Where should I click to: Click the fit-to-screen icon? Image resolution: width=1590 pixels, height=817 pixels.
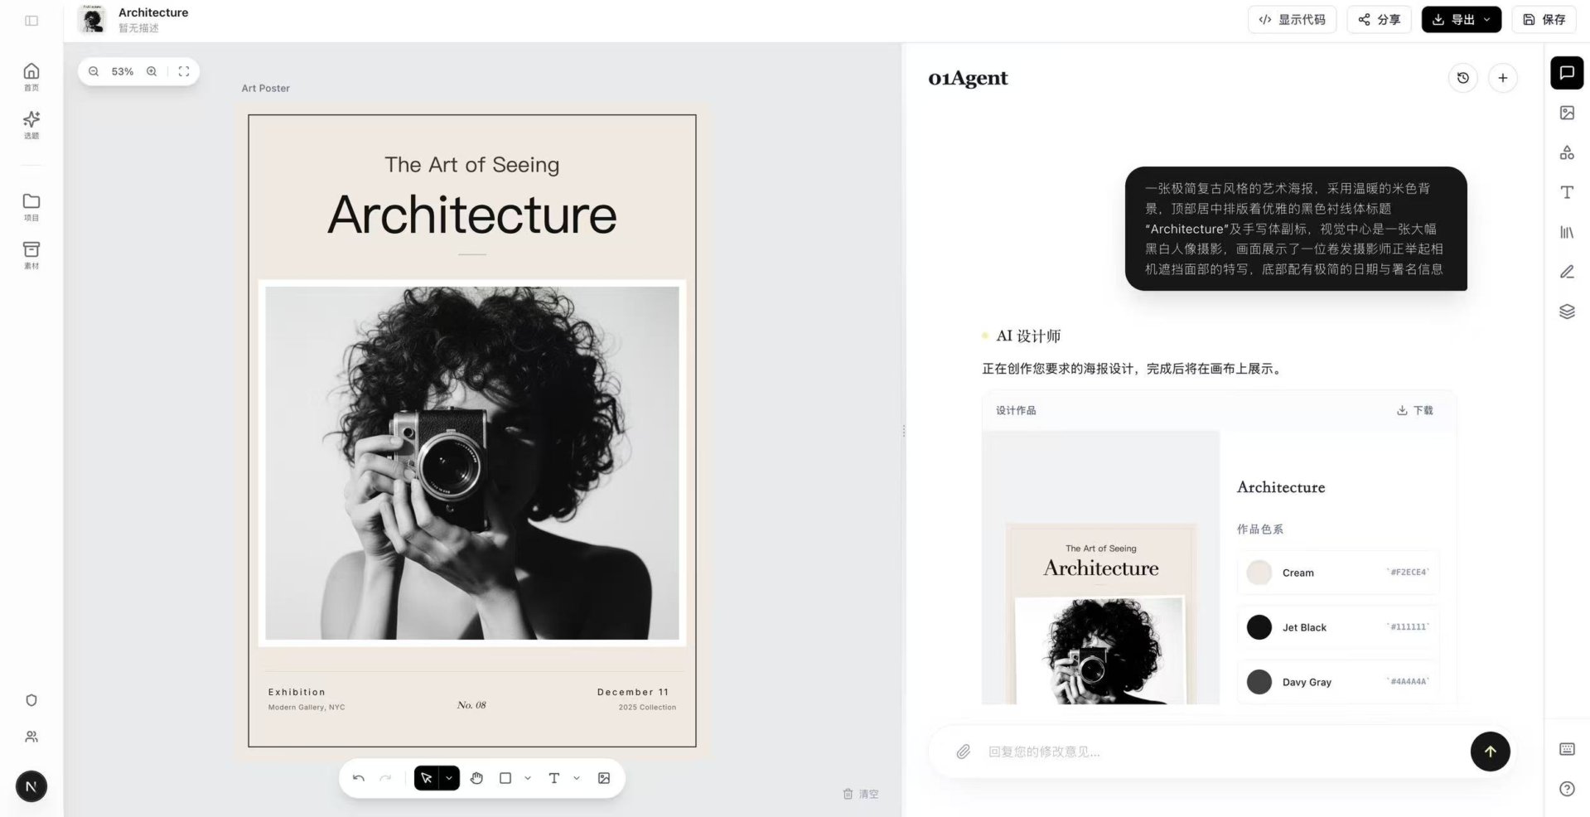184,71
